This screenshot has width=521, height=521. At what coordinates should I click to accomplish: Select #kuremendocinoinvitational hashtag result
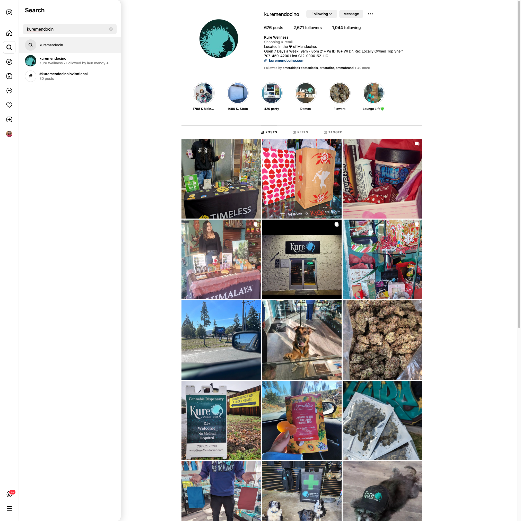(63, 76)
